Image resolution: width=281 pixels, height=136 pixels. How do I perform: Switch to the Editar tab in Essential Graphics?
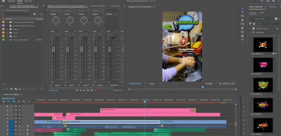point(262,13)
